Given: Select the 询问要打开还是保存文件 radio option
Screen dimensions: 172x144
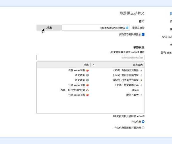Looking at the screenshot, I should [x=143, y=127].
